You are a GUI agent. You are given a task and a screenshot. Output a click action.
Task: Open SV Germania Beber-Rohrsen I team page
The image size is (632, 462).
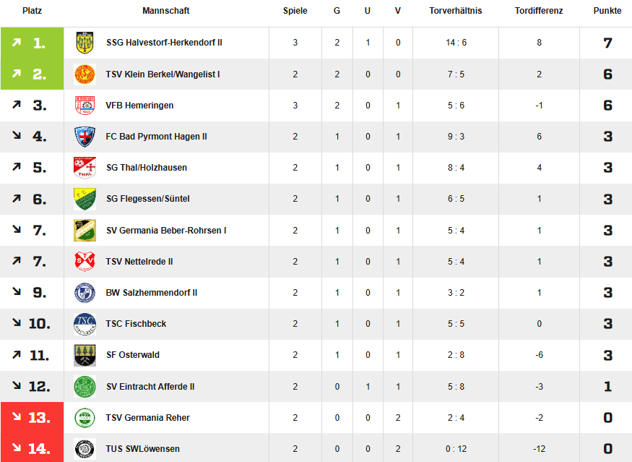[x=166, y=231]
